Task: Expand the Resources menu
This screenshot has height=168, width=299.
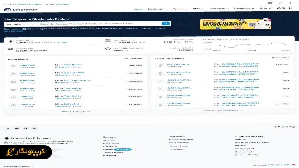Action: pos(219,9)
